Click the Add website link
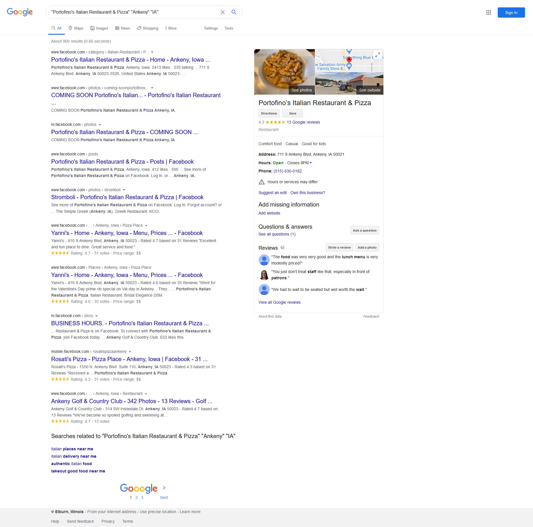This screenshot has width=533, height=527. pyautogui.click(x=269, y=213)
